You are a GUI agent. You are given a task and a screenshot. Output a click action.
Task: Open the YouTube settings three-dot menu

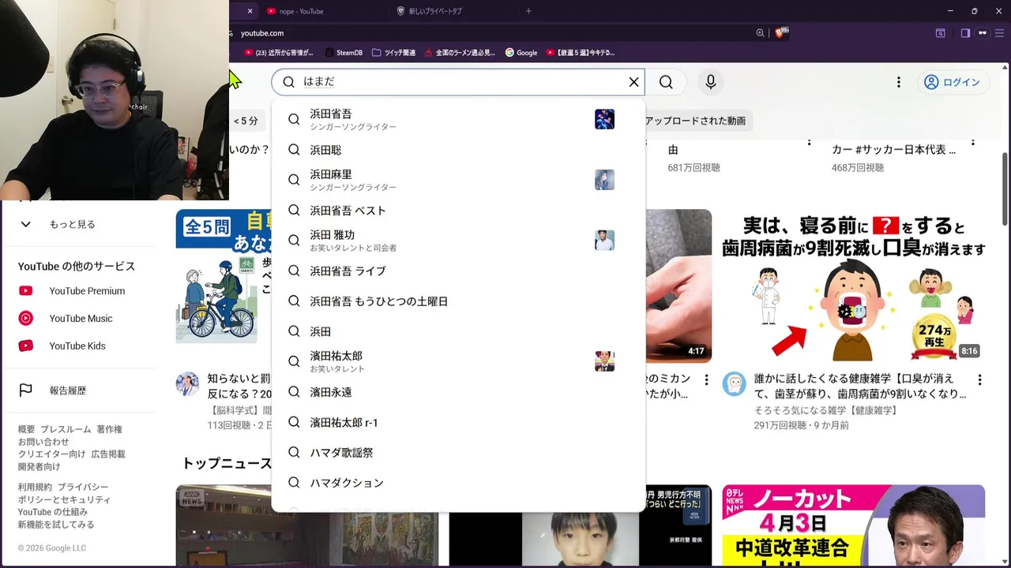point(898,82)
